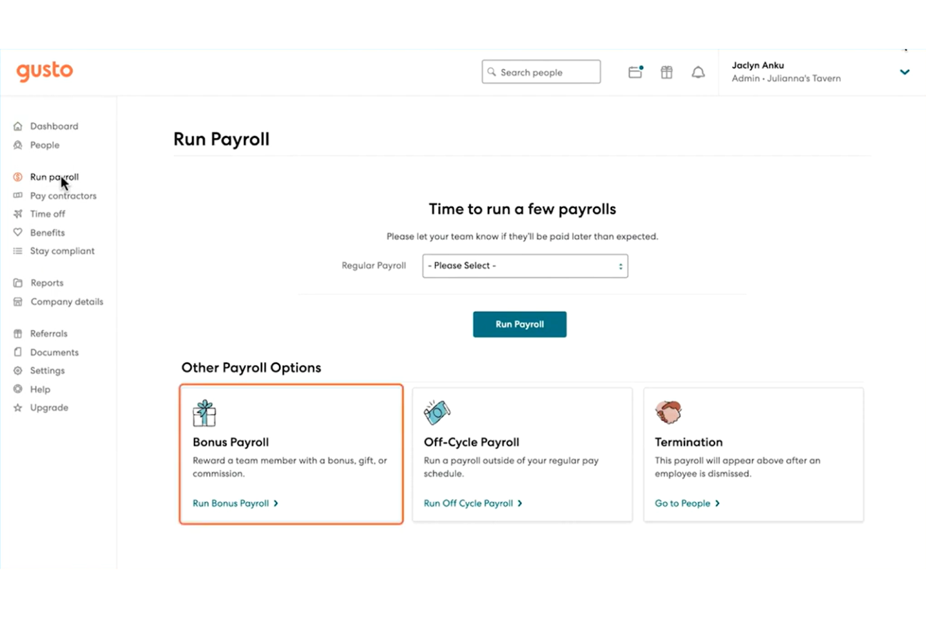The image size is (926, 618).
Task: Open Pay contractors in the sidebar
Action: click(63, 196)
